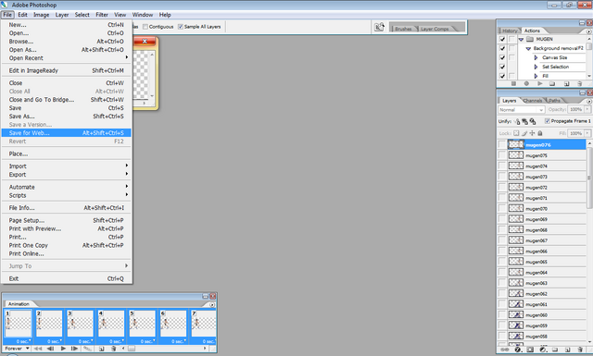The height and width of the screenshot is (356, 593).
Task: Collapse the MUGEN action set
Action: (x=521, y=39)
